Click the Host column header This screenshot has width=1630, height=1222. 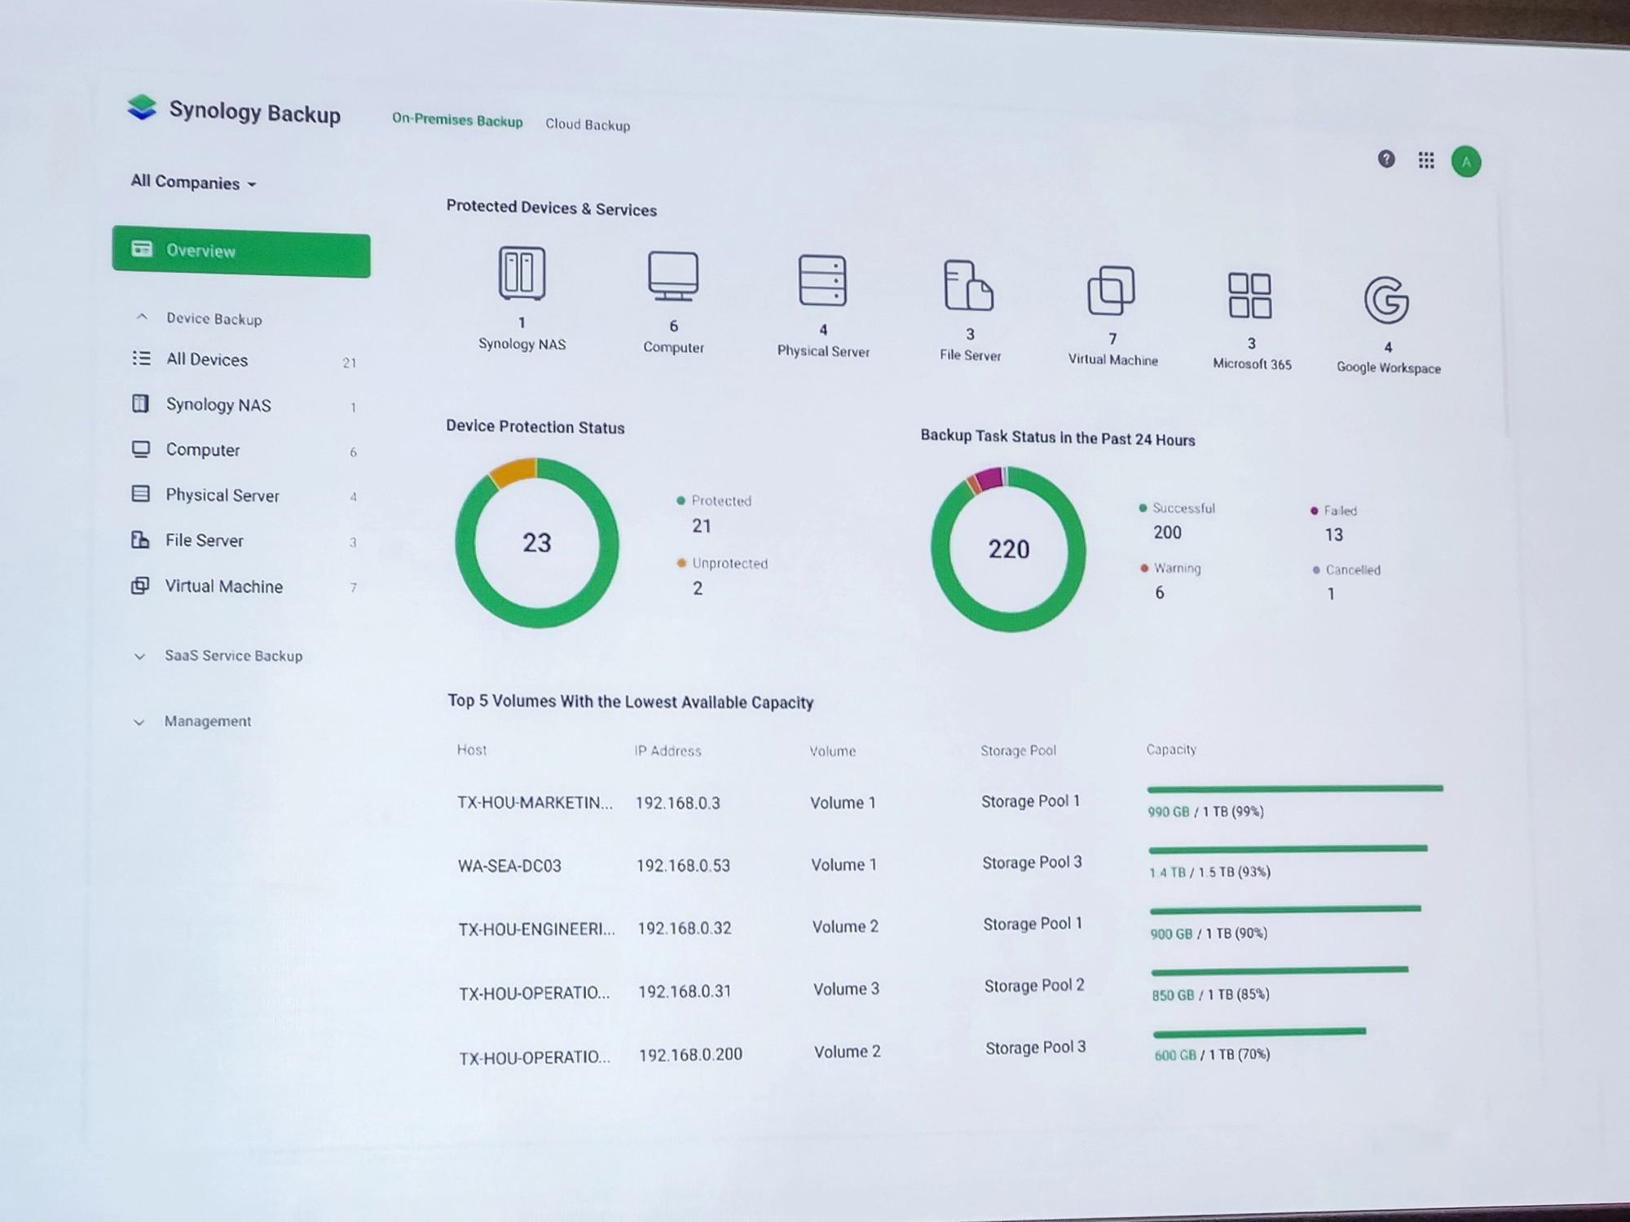pos(472,749)
